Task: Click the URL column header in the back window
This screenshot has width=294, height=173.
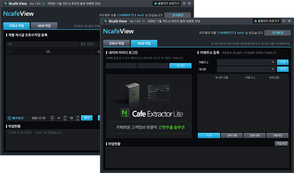Action: pos(49,52)
